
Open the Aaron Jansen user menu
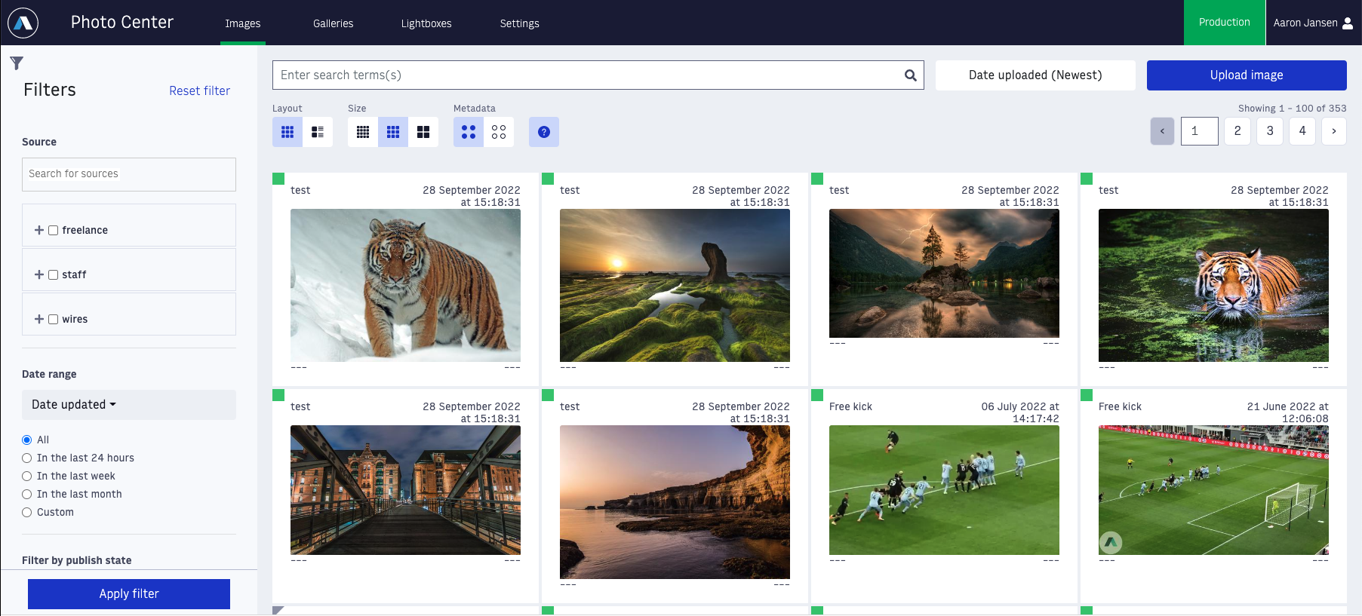(1313, 23)
